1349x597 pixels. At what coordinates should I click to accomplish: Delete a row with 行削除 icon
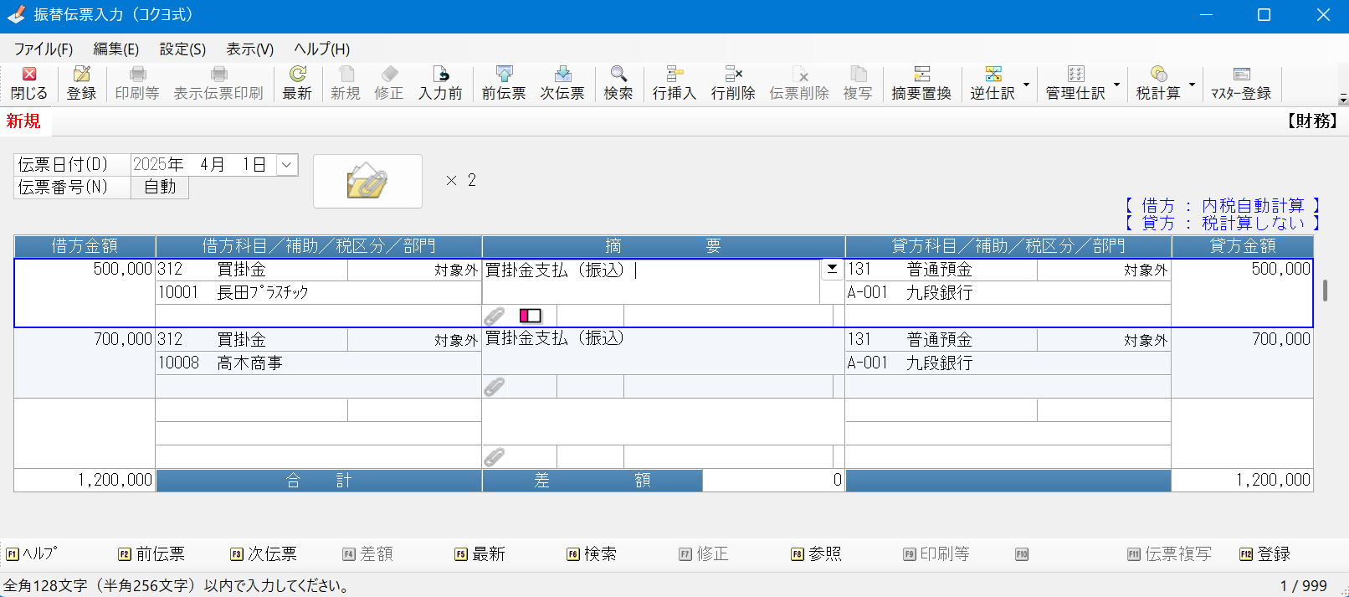click(733, 84)
